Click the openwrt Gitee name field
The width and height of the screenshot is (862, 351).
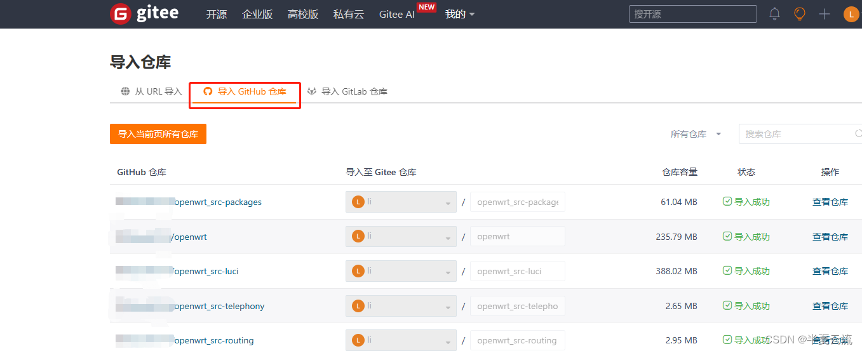[x=518, y=236]
